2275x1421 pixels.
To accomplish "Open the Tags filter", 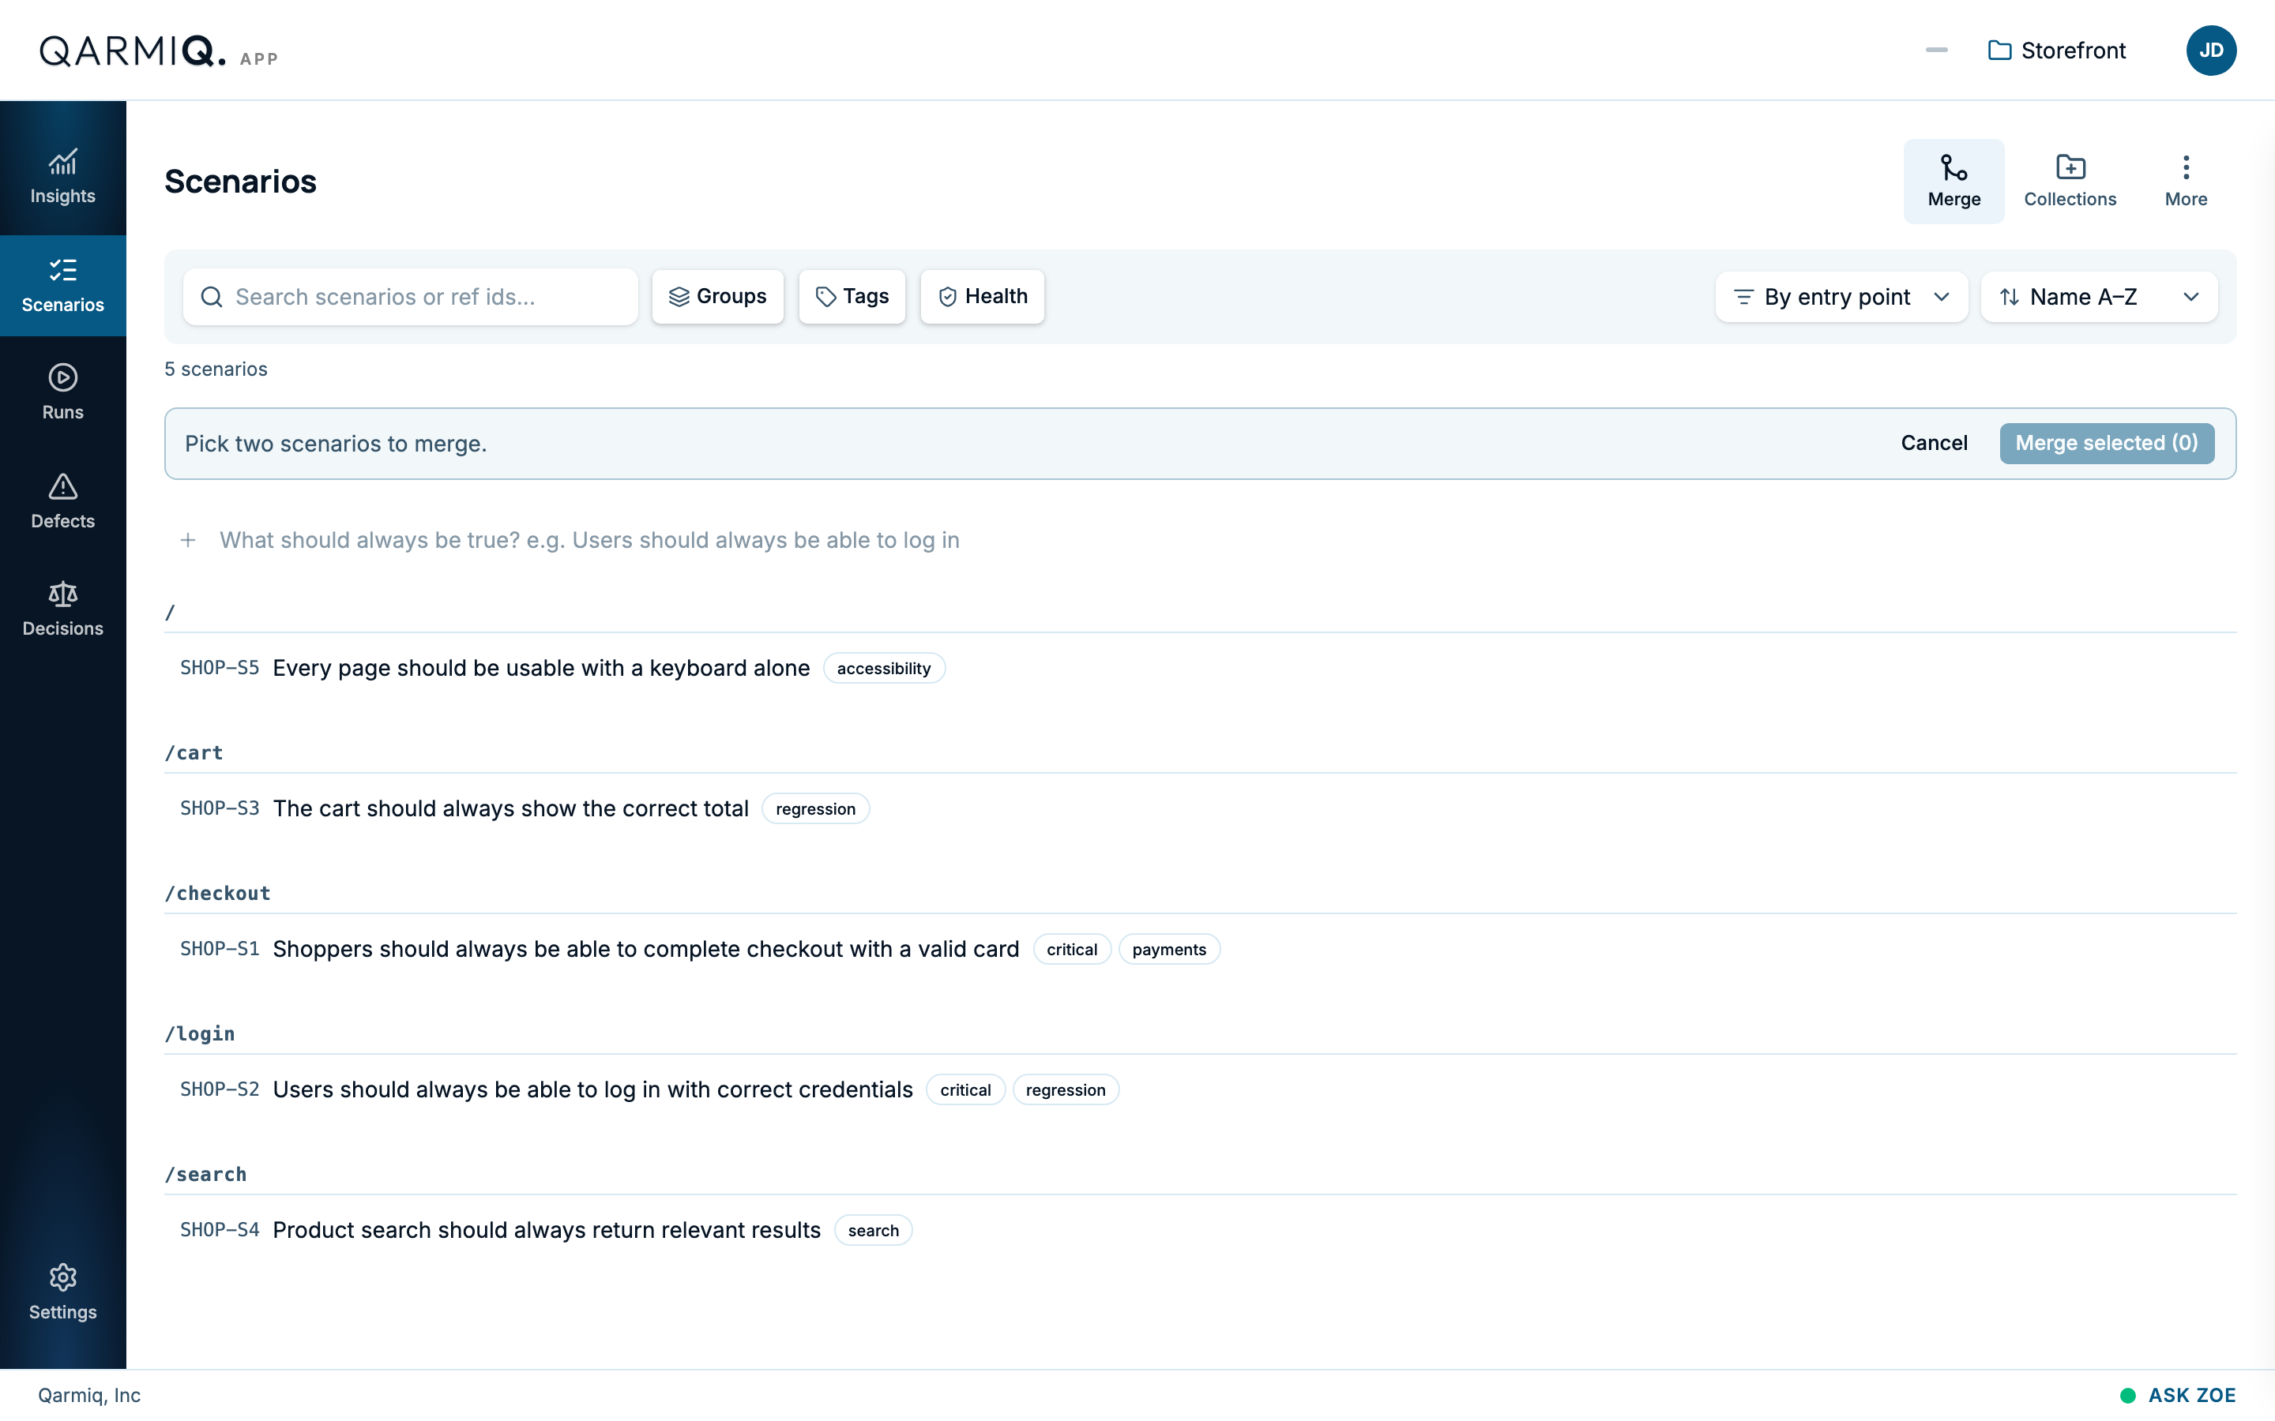I will pyautogui.click(x=852, y=297).
